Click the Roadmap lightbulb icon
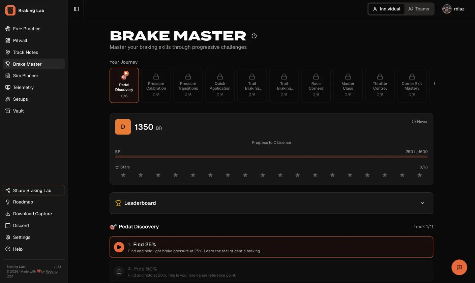The image size is (475, 283). 8,202
